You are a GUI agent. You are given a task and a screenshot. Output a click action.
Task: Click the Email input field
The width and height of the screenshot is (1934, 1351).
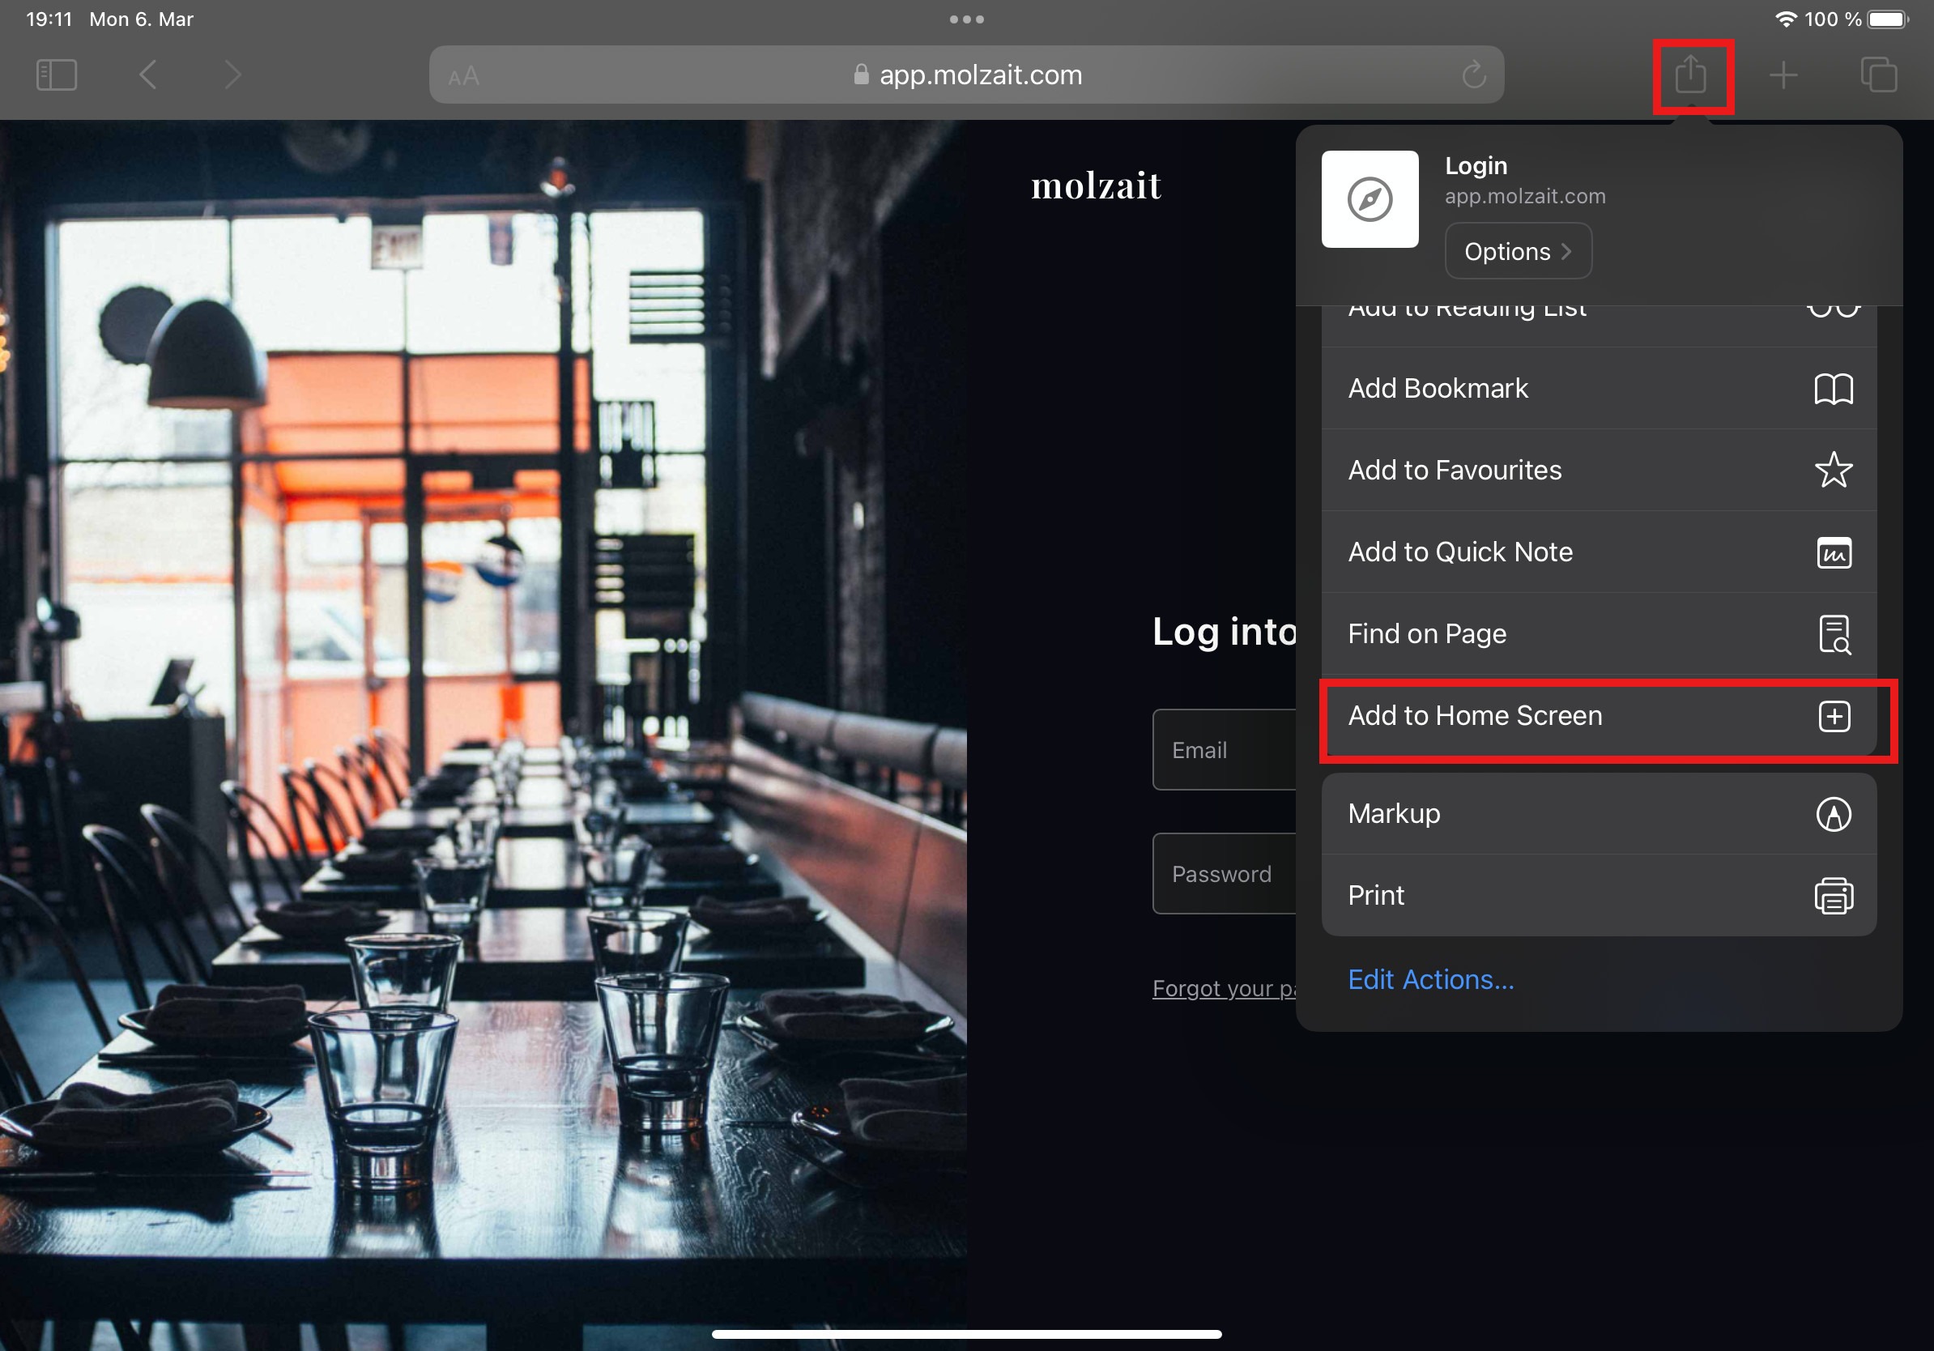pos(1224,750)
